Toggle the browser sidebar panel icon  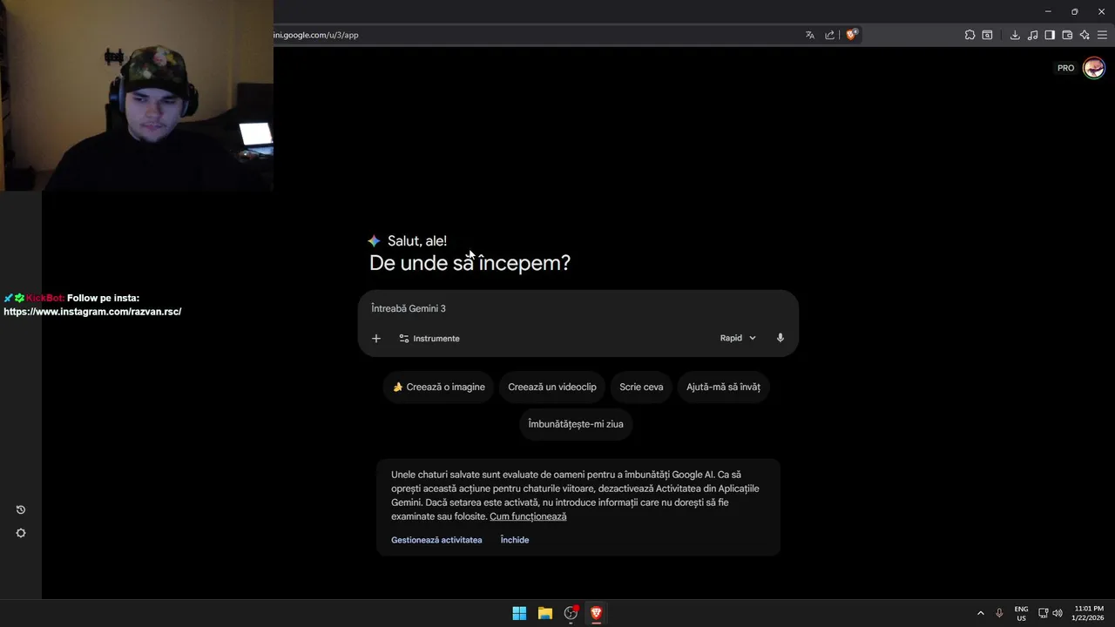click(x=1050, y=35)
